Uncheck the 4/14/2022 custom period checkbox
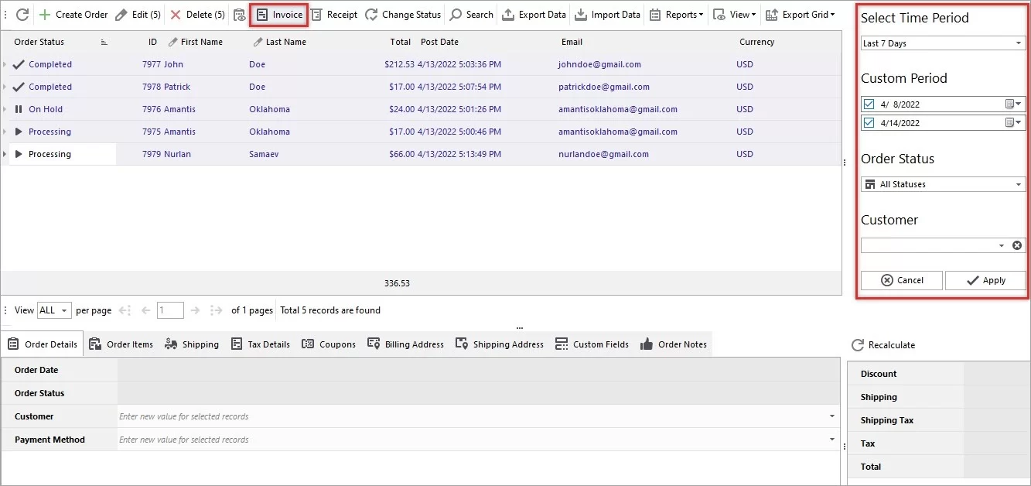The width and height of the screenshot is (1031, 486). pos(868,122)
